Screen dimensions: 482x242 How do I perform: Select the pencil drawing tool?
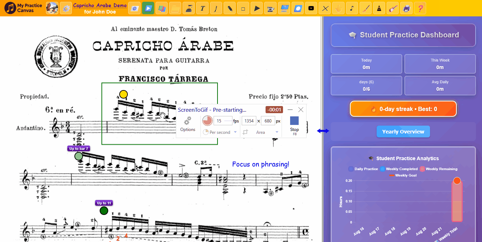[x=230, y=8]
